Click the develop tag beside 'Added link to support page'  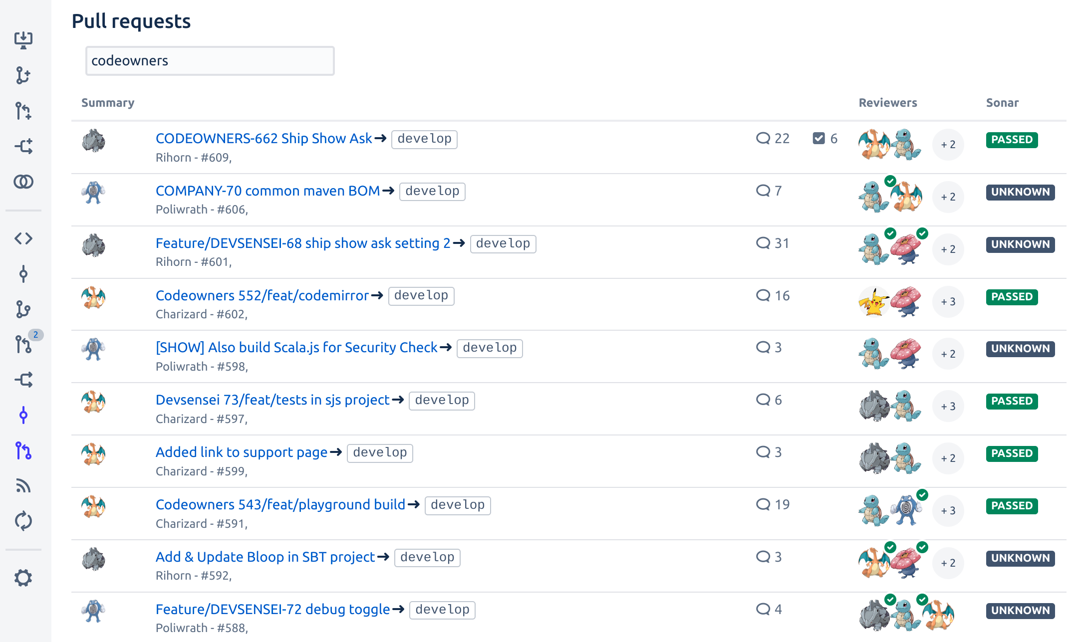pos(380,452)
